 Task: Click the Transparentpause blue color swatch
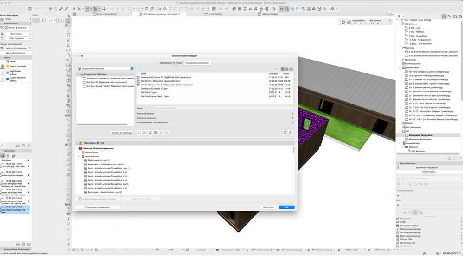398,195
